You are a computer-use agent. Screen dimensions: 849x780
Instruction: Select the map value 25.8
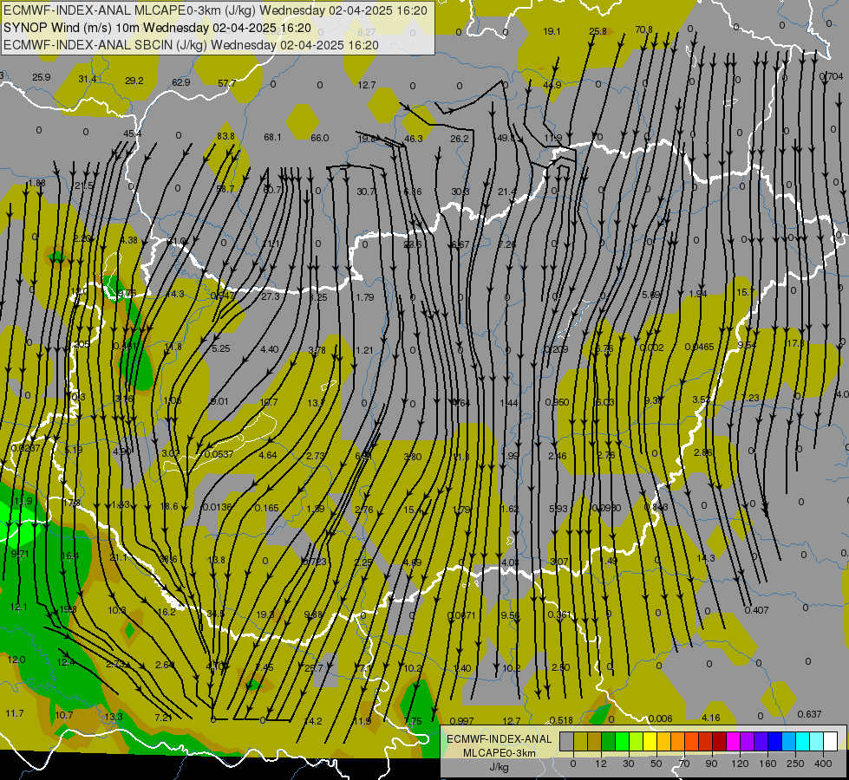[598, 31]
